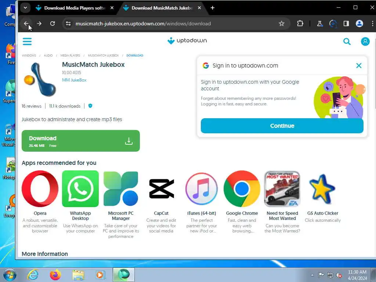Expand the tab search dropdown arrow
376x282 pixels.
25,8
